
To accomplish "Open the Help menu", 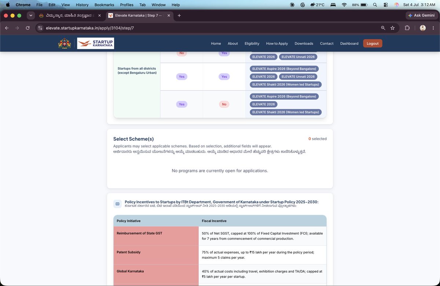I will pyautogui.click(x=176, y=5).
